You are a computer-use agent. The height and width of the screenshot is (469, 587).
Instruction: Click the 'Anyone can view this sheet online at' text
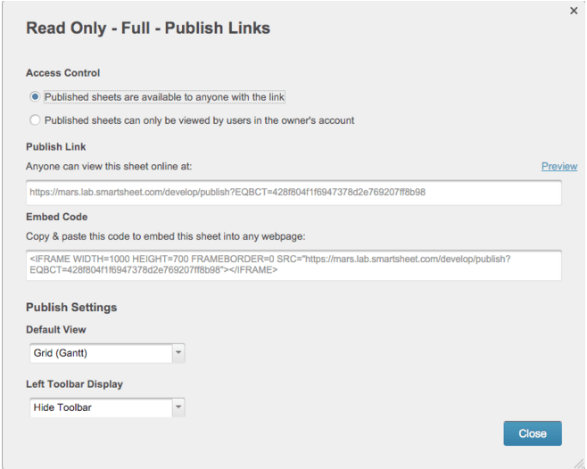[x=109, y=167]
